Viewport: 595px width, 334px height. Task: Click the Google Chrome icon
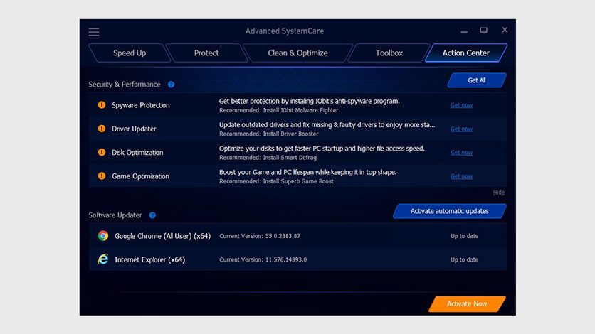pos(103,236)
